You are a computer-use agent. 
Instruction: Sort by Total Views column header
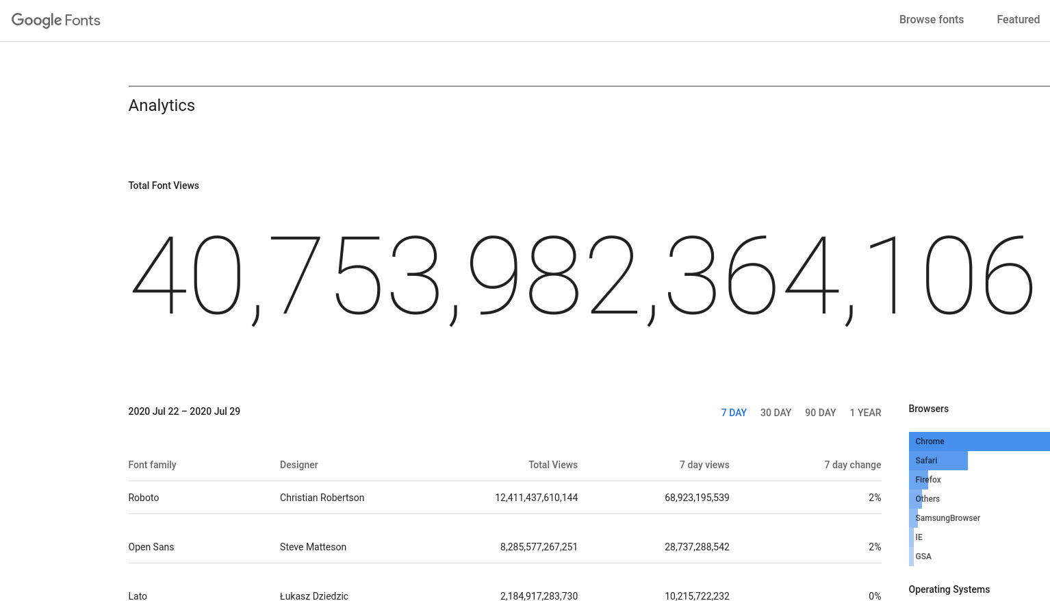pos(553,465)
